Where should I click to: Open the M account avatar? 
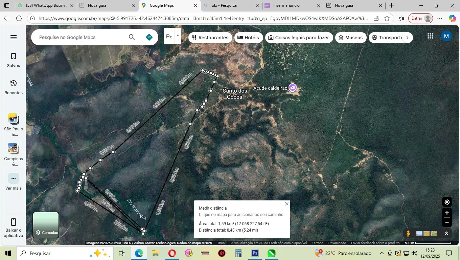tap(446, 36)
